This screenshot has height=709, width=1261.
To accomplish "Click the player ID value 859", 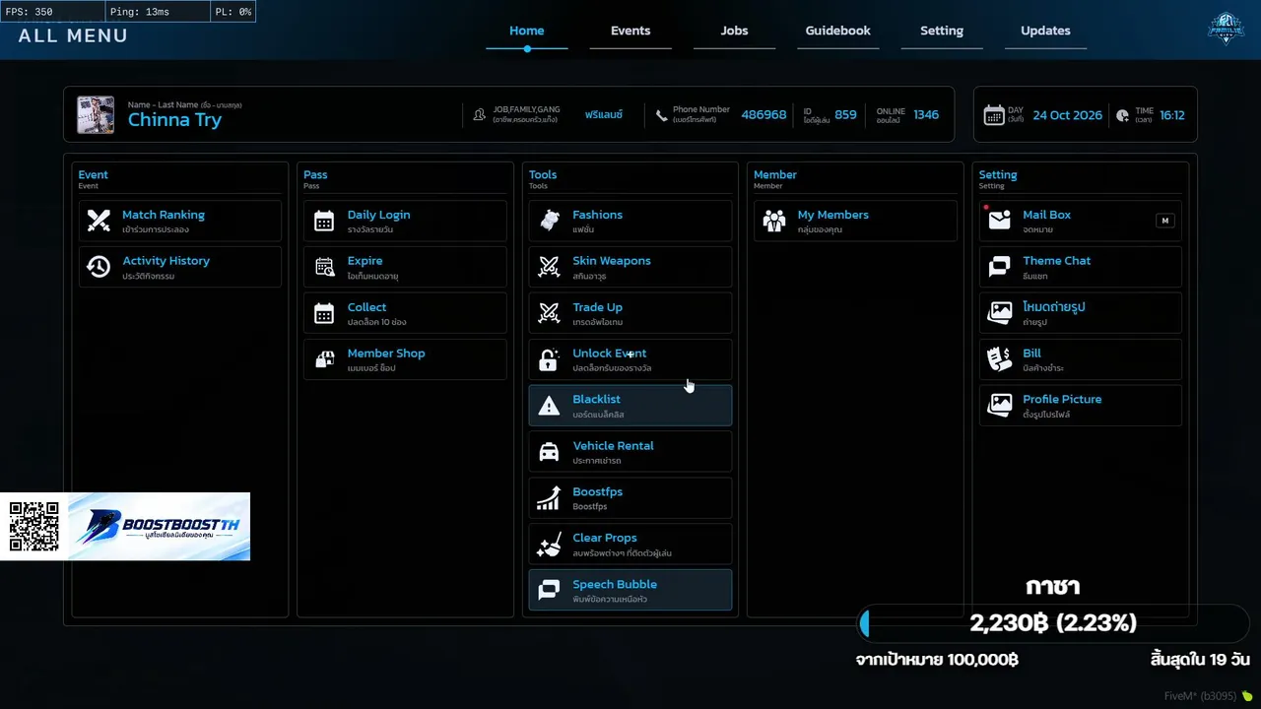I will (x=845, y=115).
